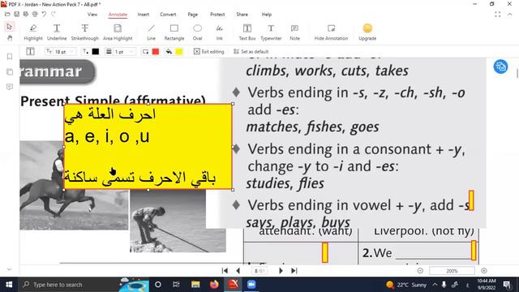
Task: Go to the first page
Action: point(225,271)
